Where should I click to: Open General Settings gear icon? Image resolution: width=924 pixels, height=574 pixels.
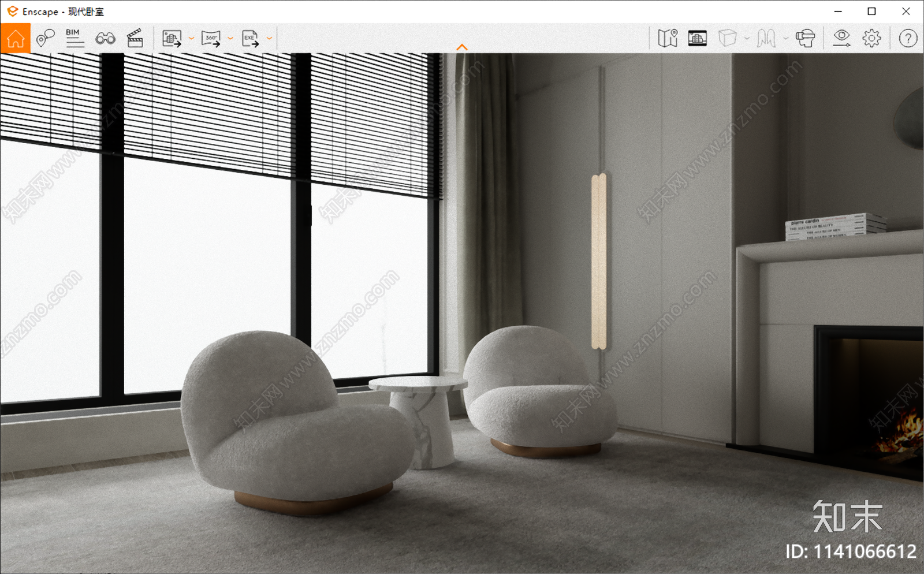click(x=871, y=39)
